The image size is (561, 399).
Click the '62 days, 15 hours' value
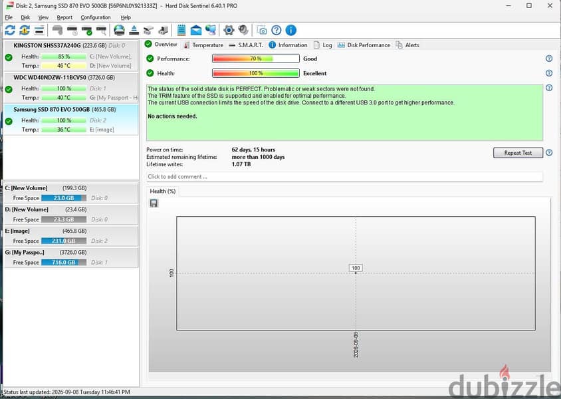pos(253,150)
